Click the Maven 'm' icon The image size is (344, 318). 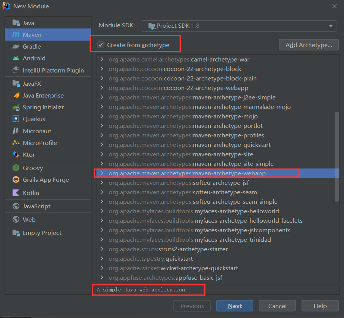coord(16,35)
